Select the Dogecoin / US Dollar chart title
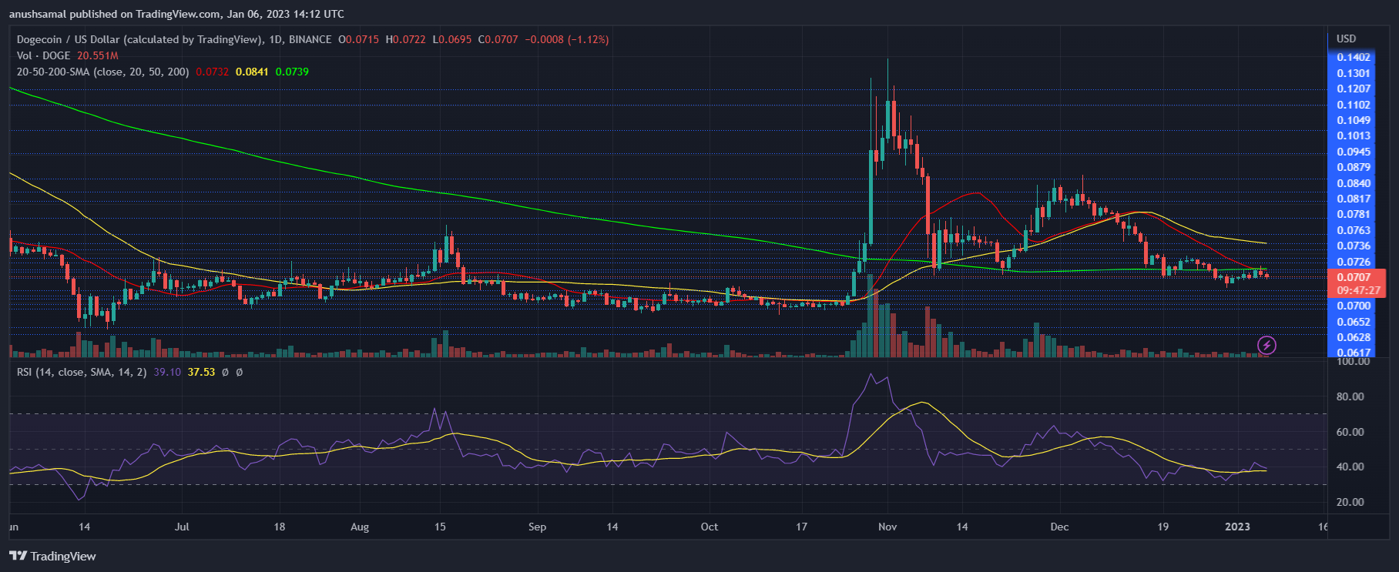1399x572 pixels. (139, 39)
